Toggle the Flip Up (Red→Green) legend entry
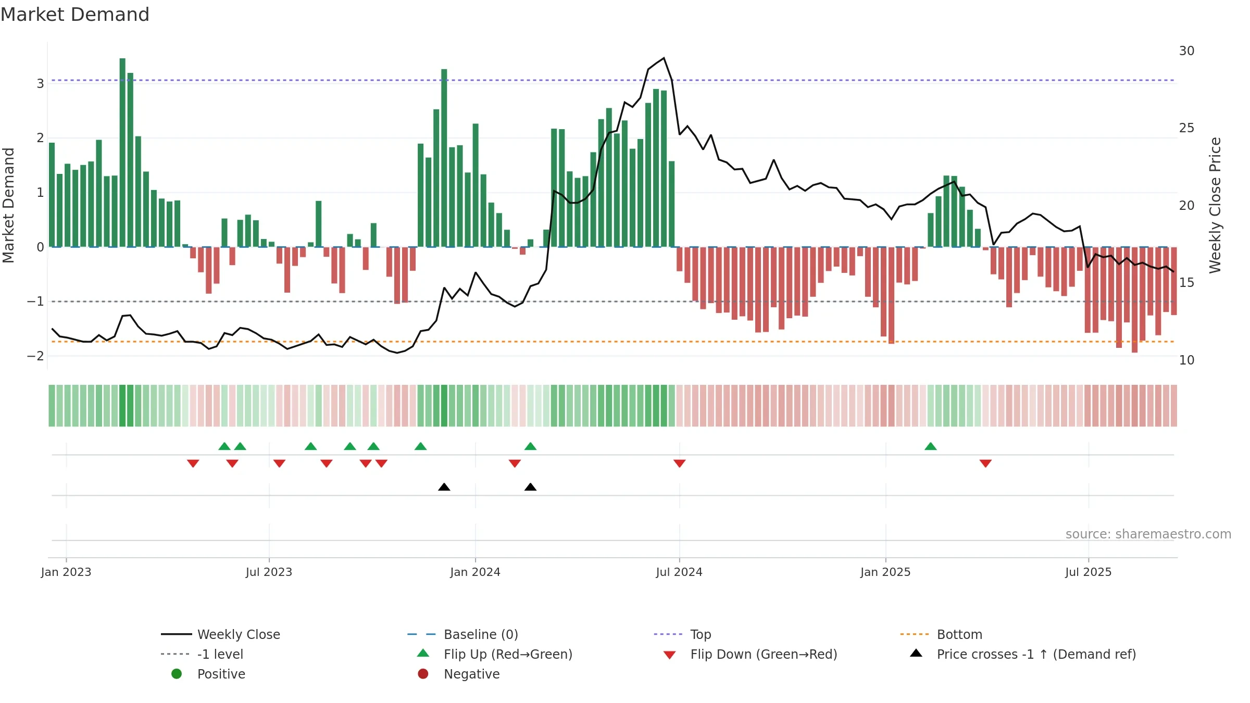1250x703 pixels. (494, 654)
